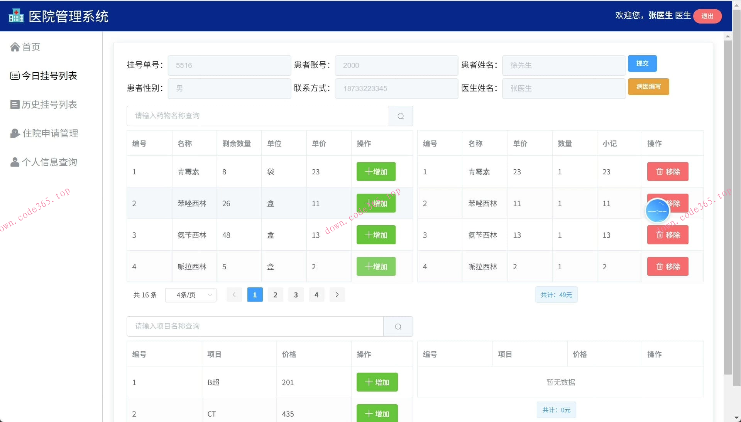Screen dimensions: 741x422
Task: Click the hospital logo in the header
Action: (x=15, y=16)
